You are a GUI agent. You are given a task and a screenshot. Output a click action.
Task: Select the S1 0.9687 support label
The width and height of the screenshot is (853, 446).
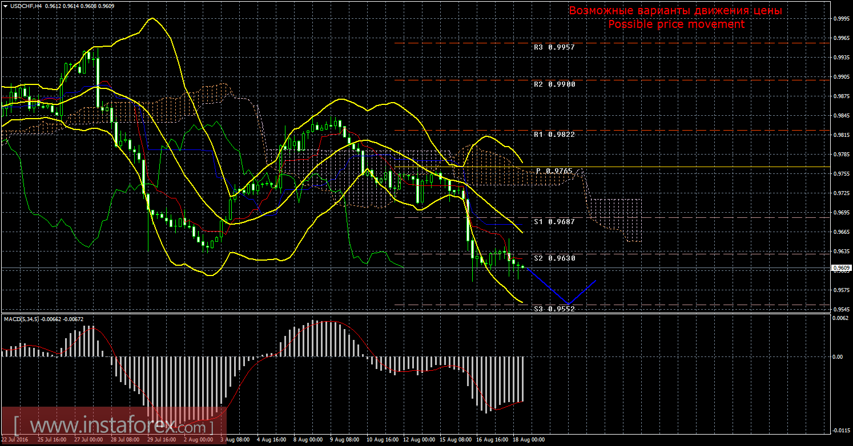point(554,221)
